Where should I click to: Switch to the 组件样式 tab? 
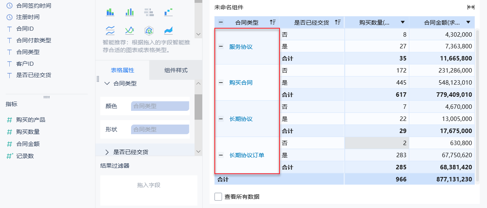(176, 70)
